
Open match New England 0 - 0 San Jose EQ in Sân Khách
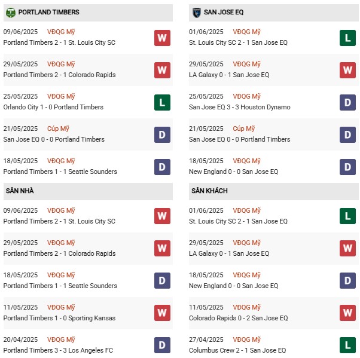(x=233, y=286)
